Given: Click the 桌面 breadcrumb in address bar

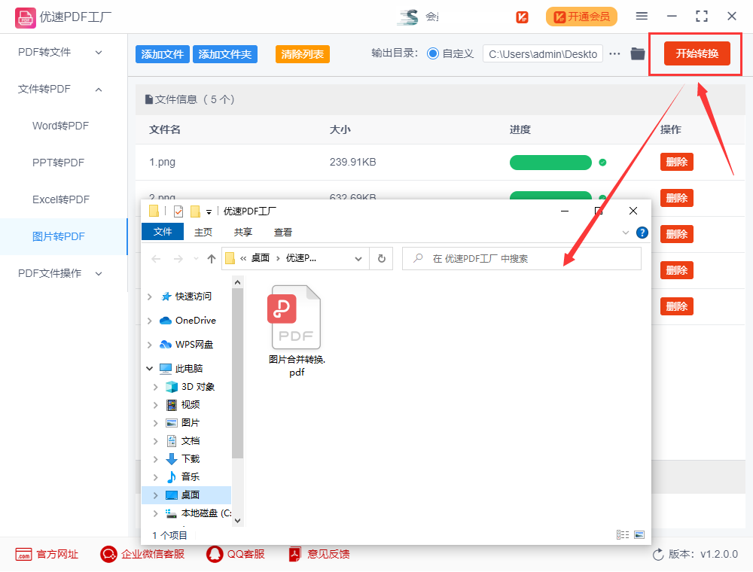Looking at the screenshot, I should pos(261,258).
